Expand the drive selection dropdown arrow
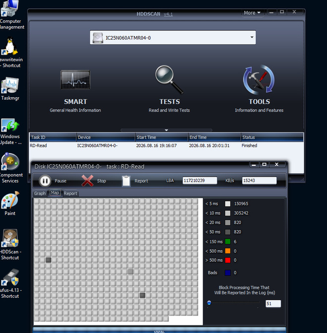 click(252, 37)
